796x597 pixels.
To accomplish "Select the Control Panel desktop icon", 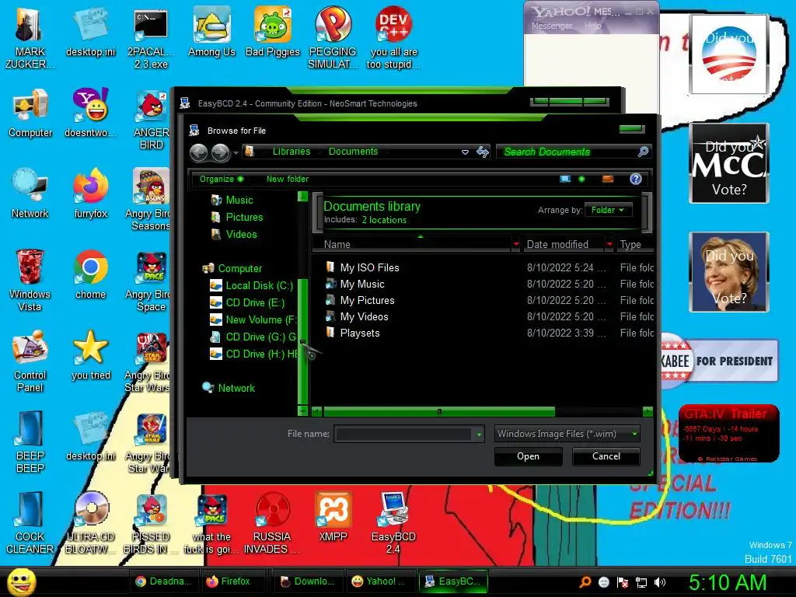I will [30, 361].
